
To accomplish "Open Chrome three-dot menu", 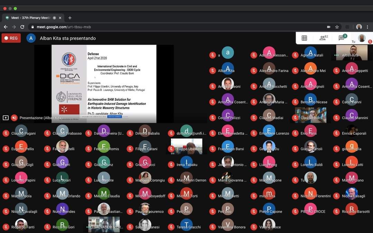I will pyautogui.click(x=367, y=27).
